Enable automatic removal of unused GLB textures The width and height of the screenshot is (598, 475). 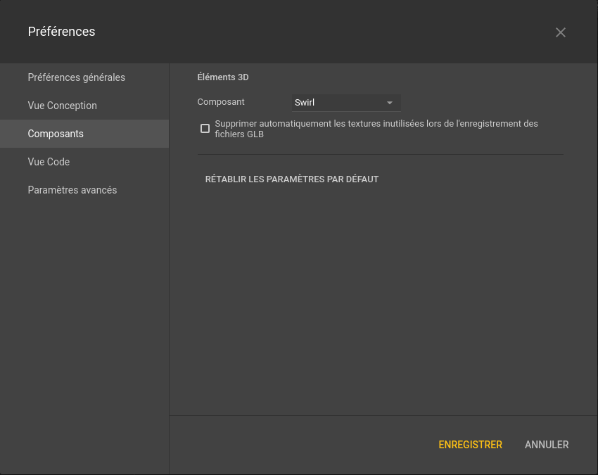[x=205, y=129]
